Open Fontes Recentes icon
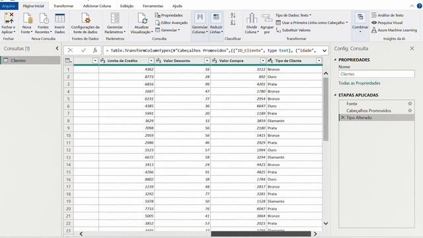The width and height of the screenshot is (423, 238). tap(44, 19)
